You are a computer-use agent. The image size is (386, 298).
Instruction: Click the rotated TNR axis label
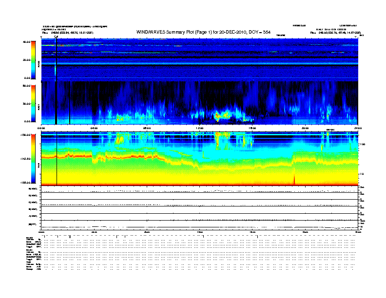click(39, 166)
